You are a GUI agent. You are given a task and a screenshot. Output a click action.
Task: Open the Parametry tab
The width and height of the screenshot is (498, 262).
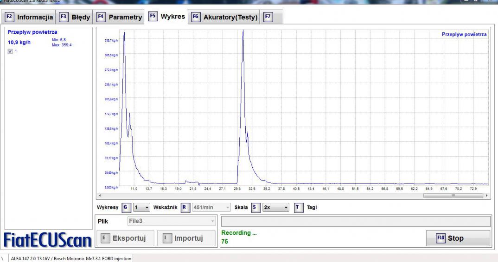click(120, 17)
